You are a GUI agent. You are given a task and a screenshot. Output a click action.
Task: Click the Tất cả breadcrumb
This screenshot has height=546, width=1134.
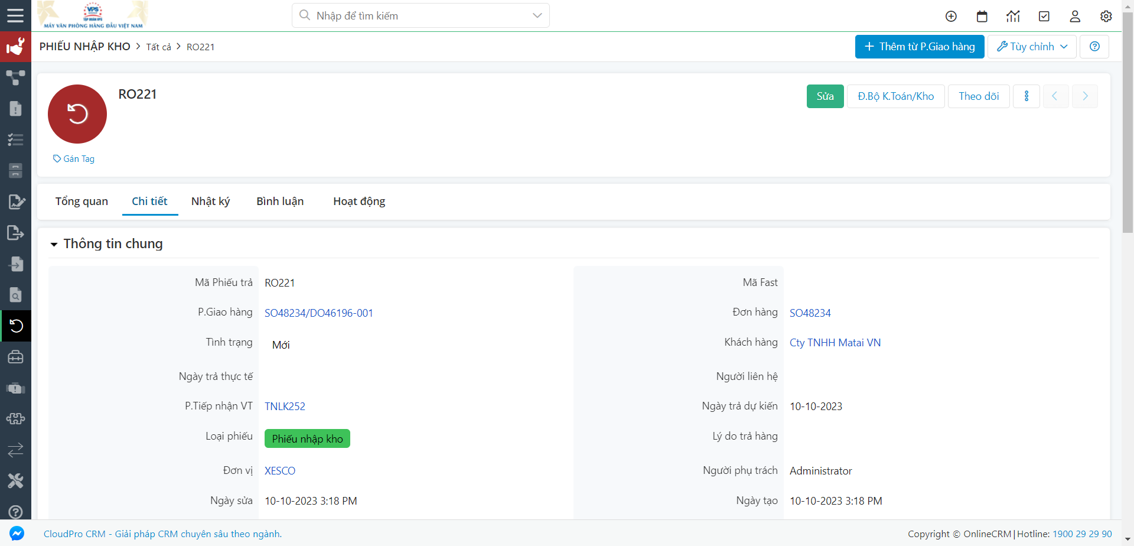click(x=158, y=47)
